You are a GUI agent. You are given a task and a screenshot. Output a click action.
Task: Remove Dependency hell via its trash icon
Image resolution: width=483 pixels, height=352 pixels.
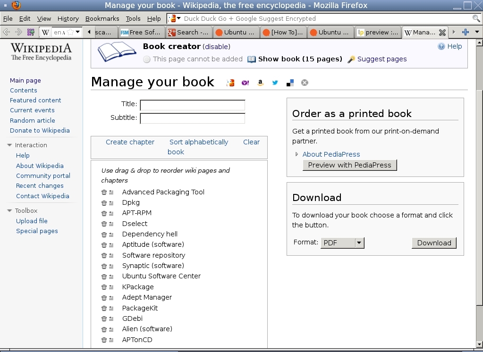(104, 235)
